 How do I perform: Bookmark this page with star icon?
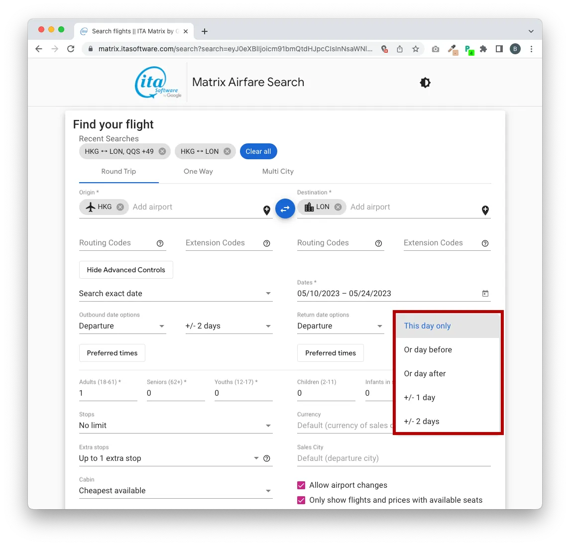(416, 49)
